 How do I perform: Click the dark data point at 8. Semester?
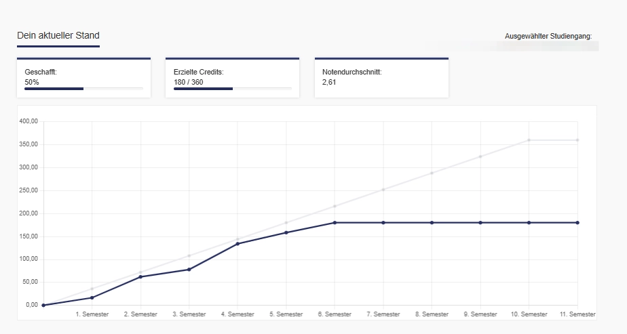[432, 223]
